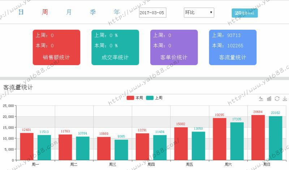
Task: Switch to the 季 period tab
Action: point(93,12)
